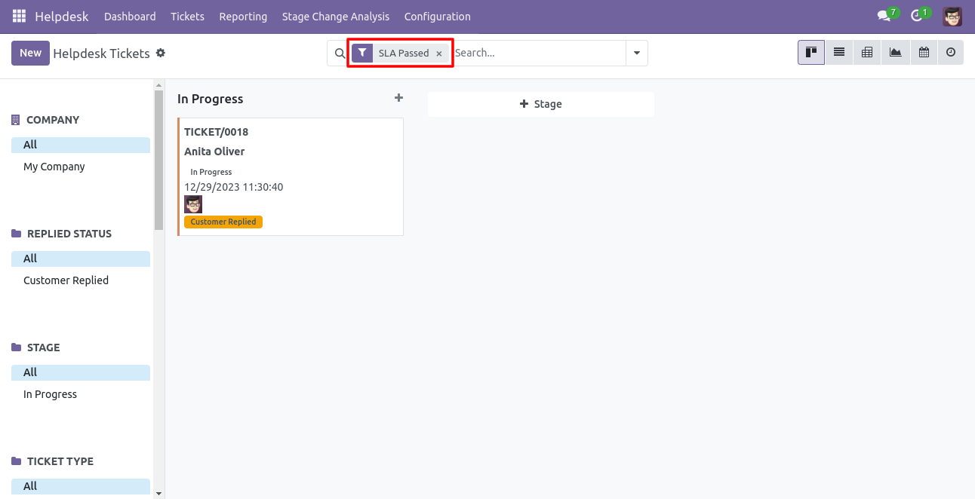
Task: Click assignee avatar on TICKET/0018
Action: (x=193, y=204)
